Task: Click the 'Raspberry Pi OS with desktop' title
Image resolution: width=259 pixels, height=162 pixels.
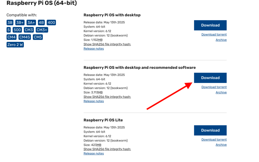Action: 112,15
